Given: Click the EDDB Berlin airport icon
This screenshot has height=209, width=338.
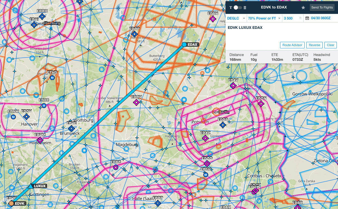Looking at the screenshot, I should pyautogui.click(x=223, y=125).
